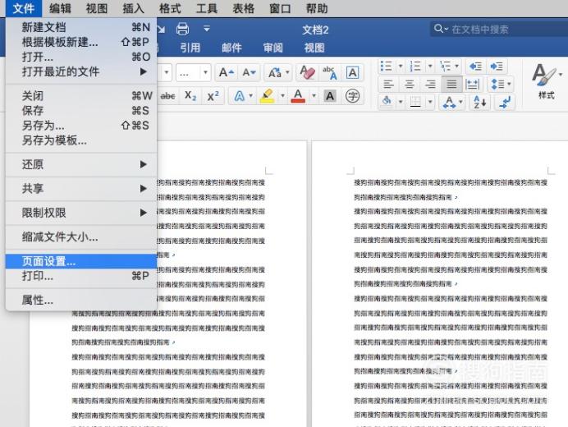This screenshot has width=568, height=427.
Task: Decrease font size with A▼ icon
Action: (x=250, y=72)
